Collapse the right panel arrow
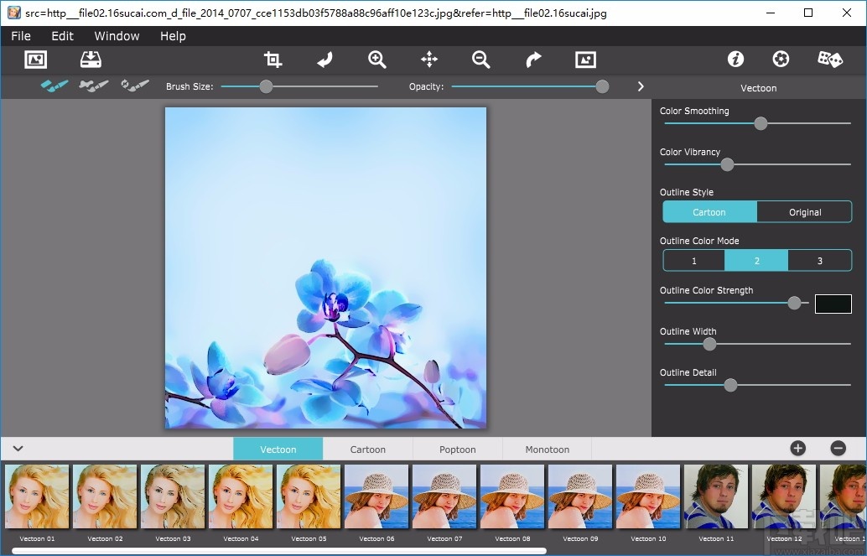 point(641,86)
